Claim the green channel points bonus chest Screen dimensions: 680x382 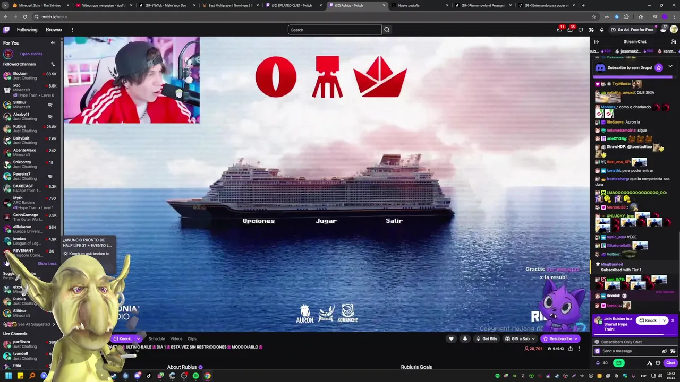[618, 363]
